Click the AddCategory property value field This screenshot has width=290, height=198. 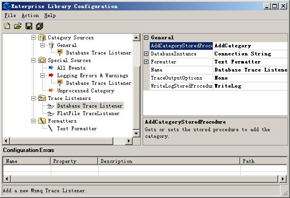point(250,46)
